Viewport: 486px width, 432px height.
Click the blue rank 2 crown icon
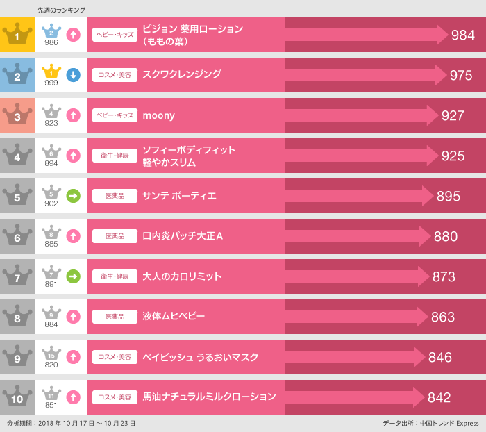pos(17,75)
